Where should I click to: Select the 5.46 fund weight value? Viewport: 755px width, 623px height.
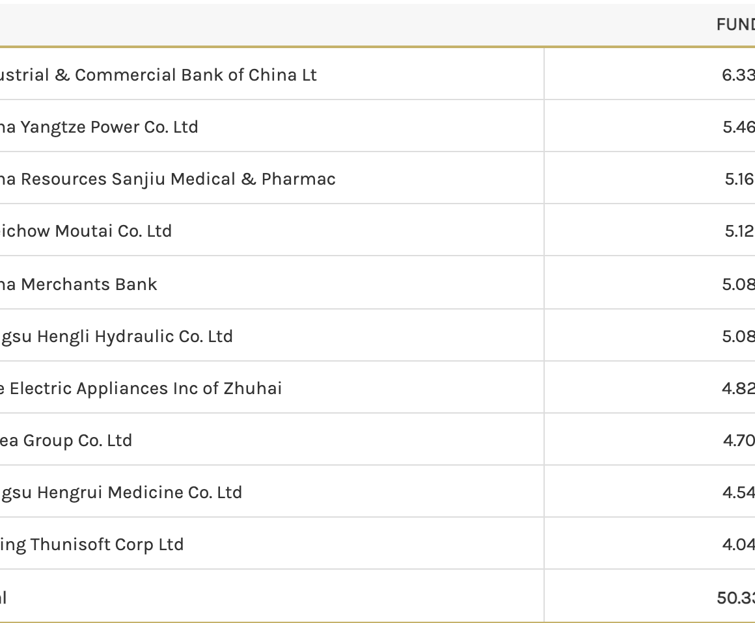(738, 127)
